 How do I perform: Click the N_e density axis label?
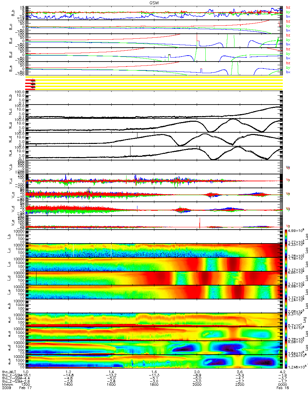coord(10,153)
